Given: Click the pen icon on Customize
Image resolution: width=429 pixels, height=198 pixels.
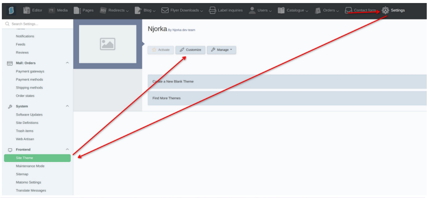Looking at the screenshot, I should 182,50.
